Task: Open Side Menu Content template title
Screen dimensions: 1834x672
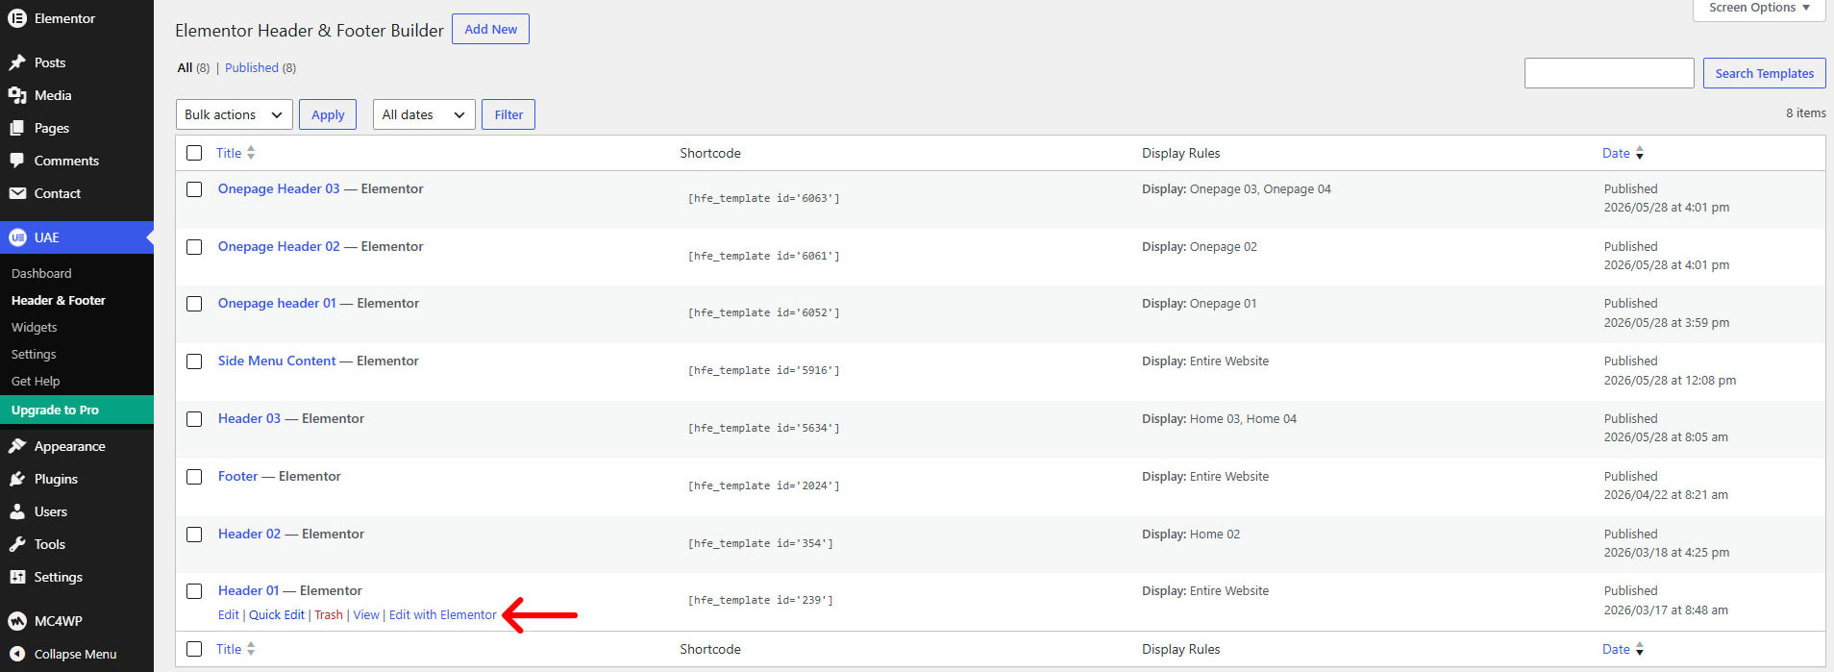Action: (x=277, y=361)
